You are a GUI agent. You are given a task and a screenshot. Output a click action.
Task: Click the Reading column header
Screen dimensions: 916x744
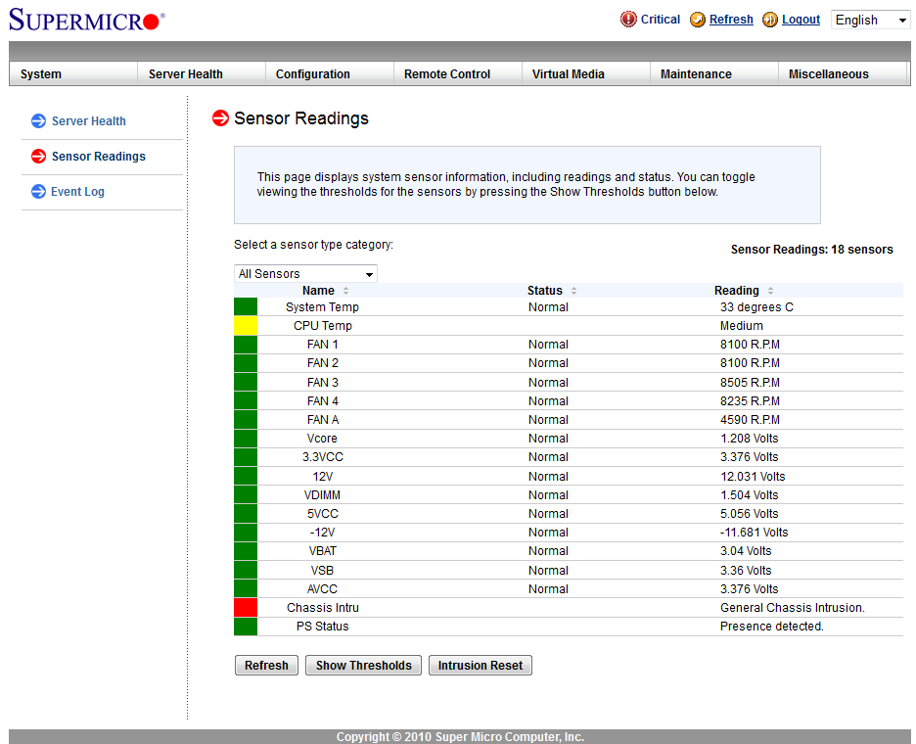click(x=737, y=291)
